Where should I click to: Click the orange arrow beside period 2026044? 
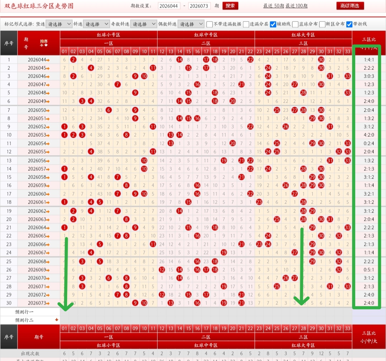click(x=48, y=60)
